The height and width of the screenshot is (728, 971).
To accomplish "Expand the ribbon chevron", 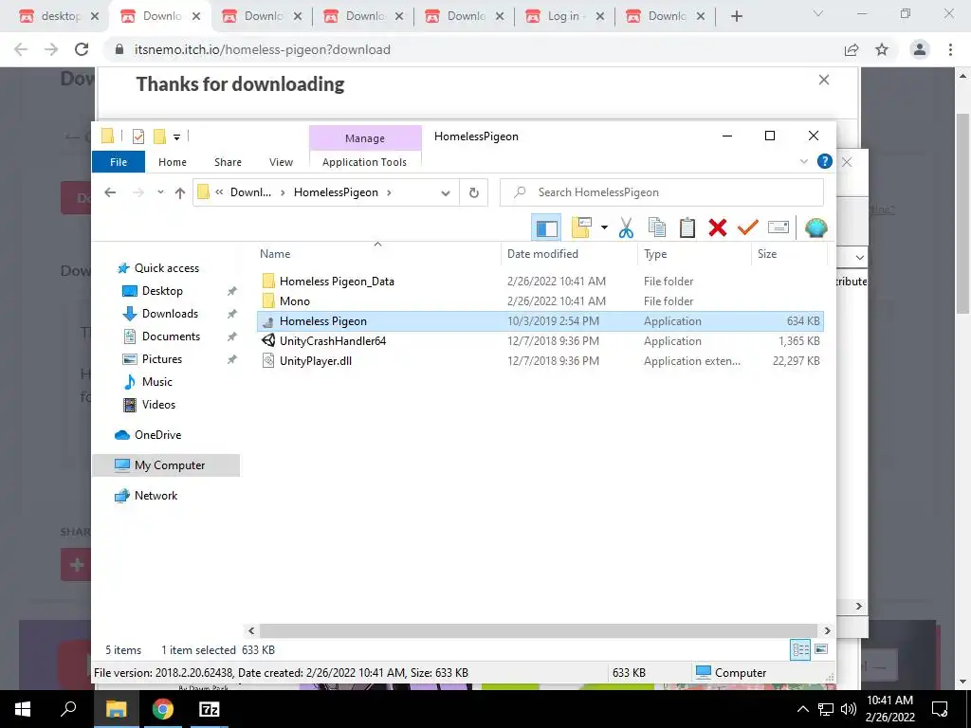I will click(804, 161).
